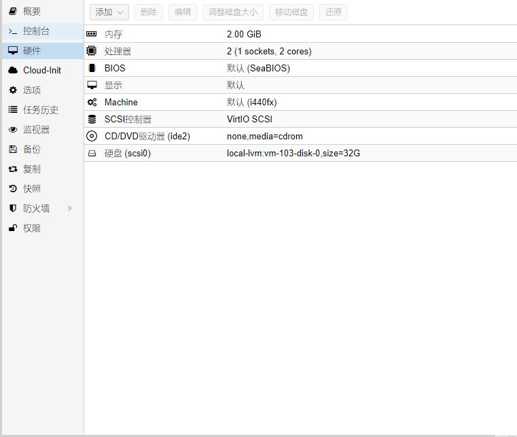Select the BIOS row label
Viewport: 517px width, 437px height.
click(x=115, y=68)
